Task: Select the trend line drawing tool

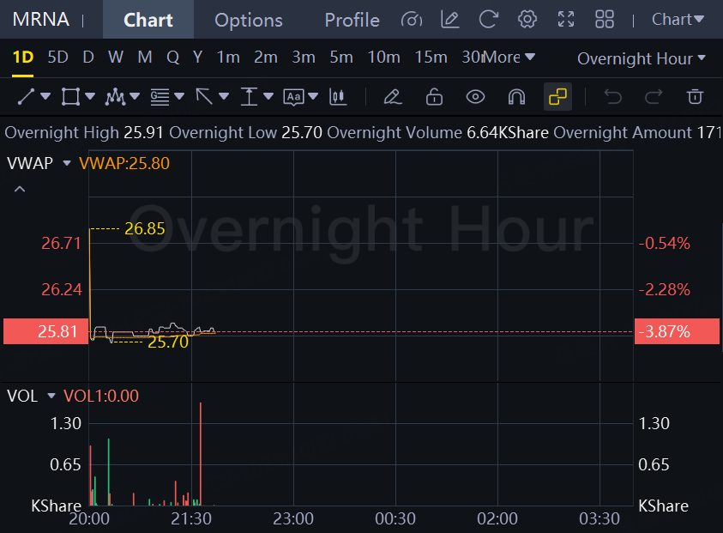Action: pyautogui.click(x=26, y=97)
